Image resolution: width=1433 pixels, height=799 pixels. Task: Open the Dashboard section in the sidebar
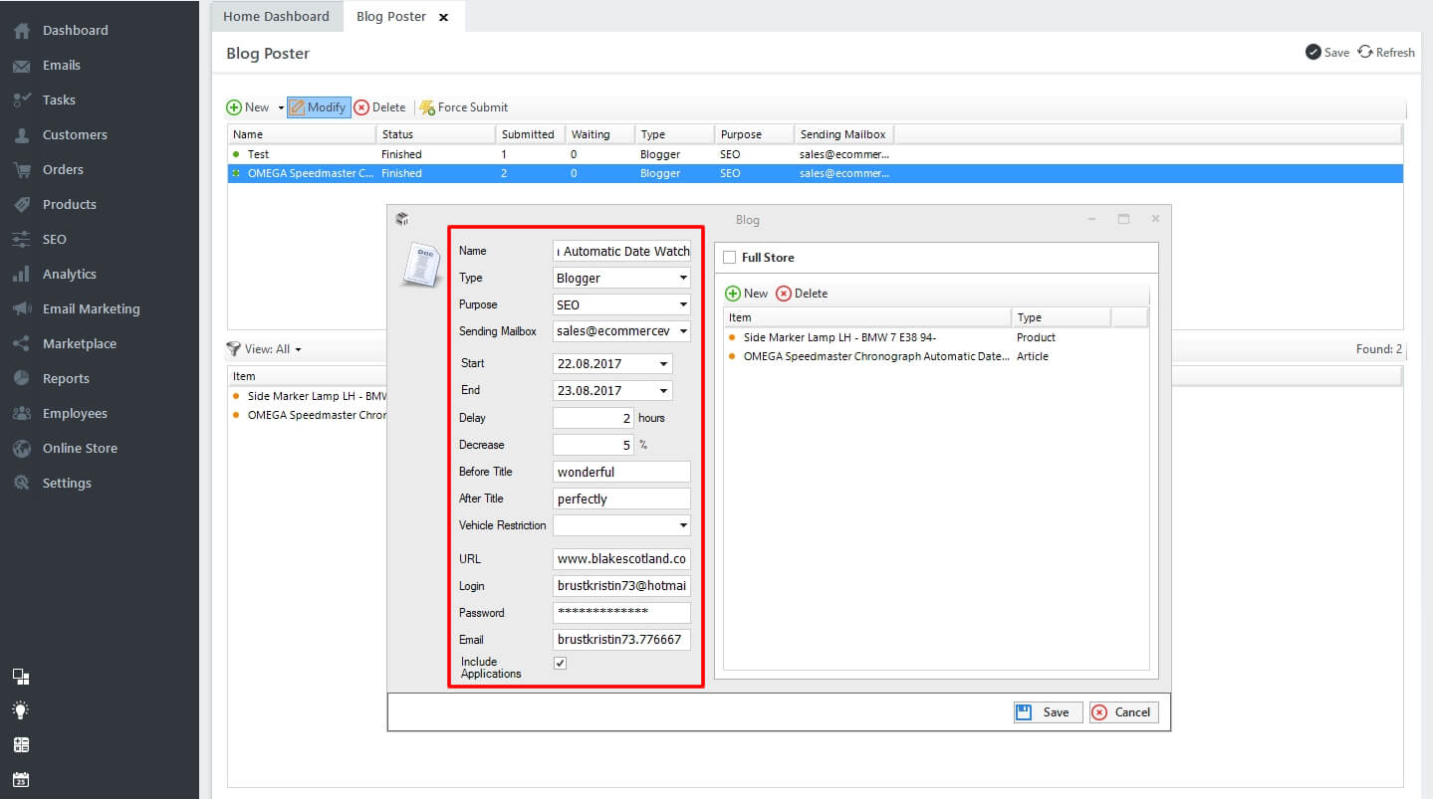[75, 30]
